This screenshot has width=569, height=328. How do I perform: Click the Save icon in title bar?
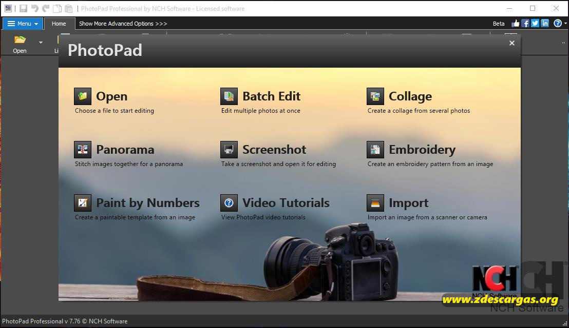[23, 8]
